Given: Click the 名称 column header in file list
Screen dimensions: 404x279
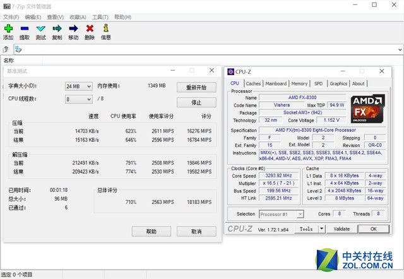Looking at the screenshot, I should pyautogui.click(x=9, y=61).
